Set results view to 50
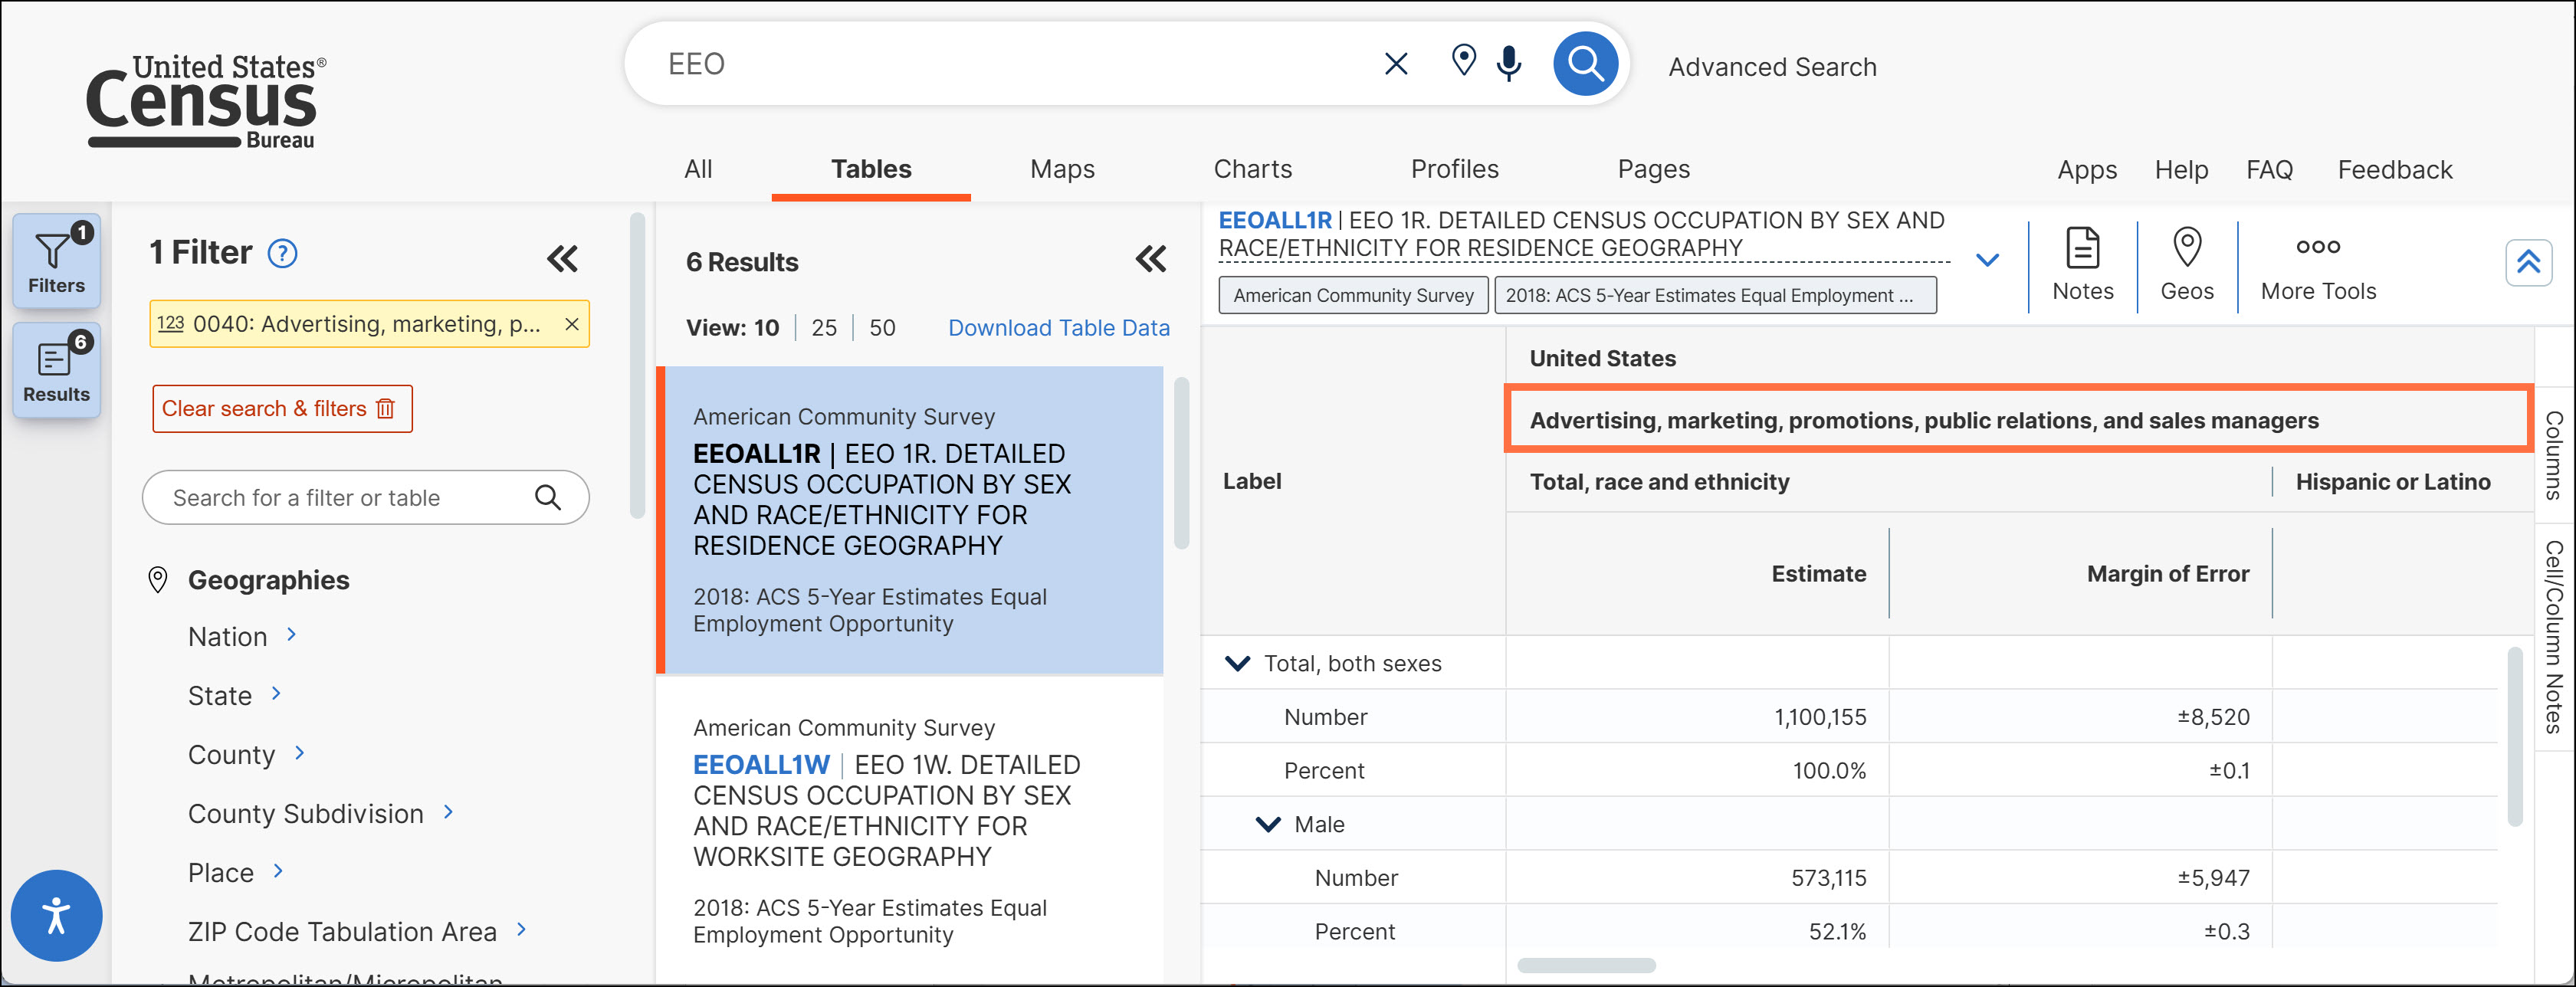The height and width of the screenshot is (987, 2576). tap(882, 328)
